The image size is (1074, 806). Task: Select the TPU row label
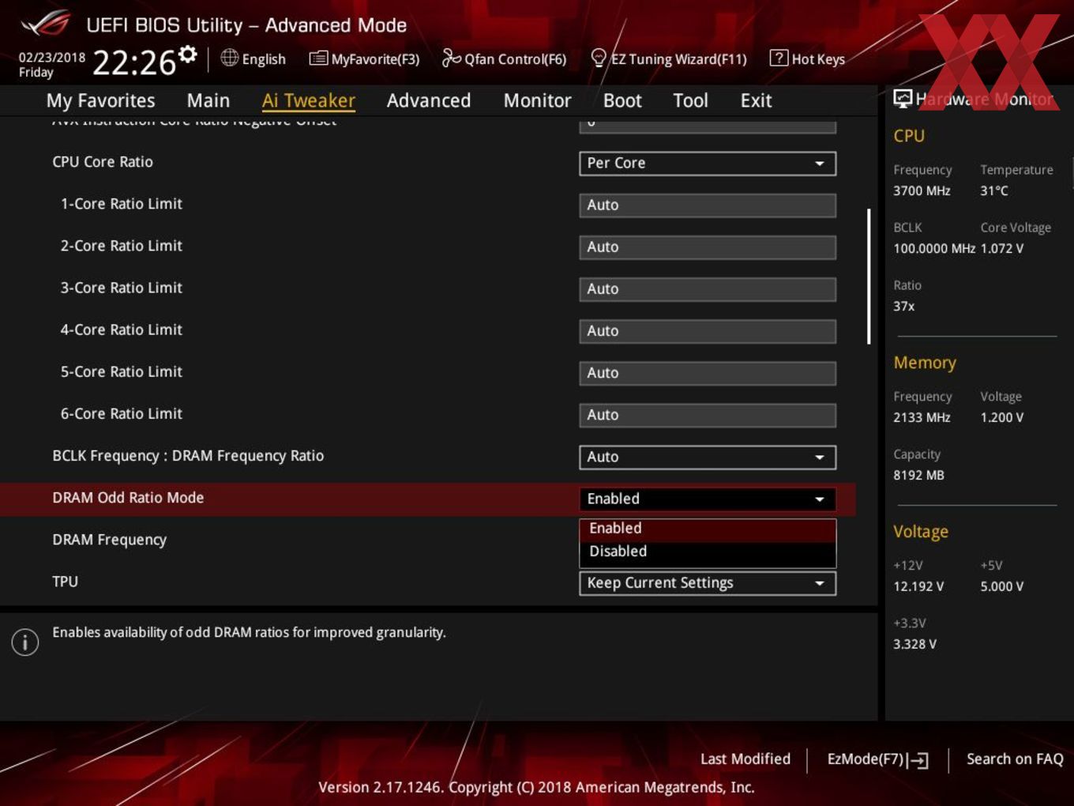tap(65, 582)
